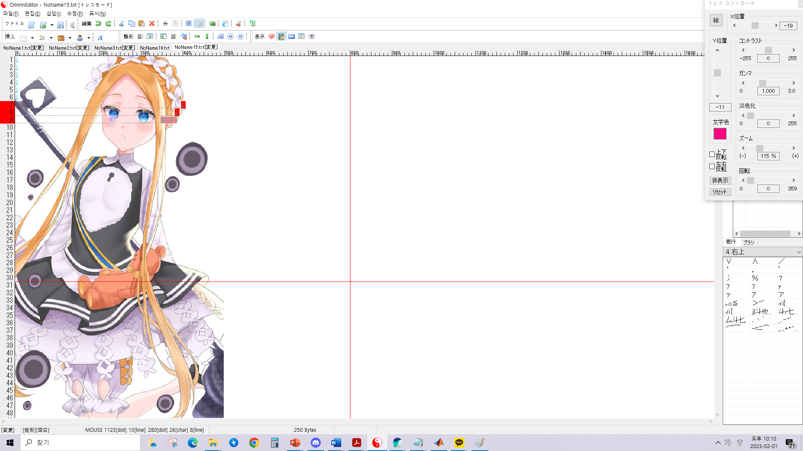Open the dropdown beside the person icon
This screenshot has height=451, width=803.
[x=89, y=38]
